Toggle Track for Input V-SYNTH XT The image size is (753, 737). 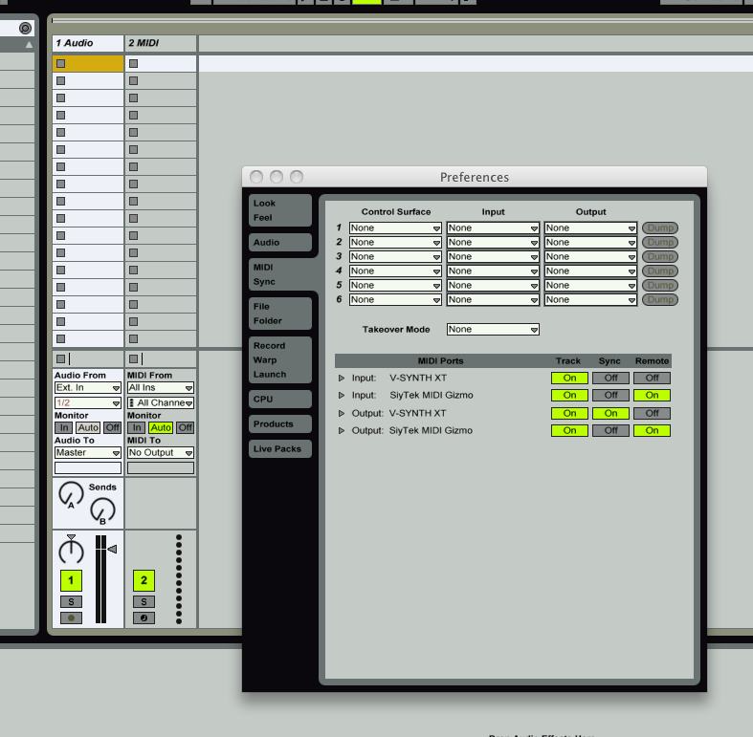tap(569, 379)
